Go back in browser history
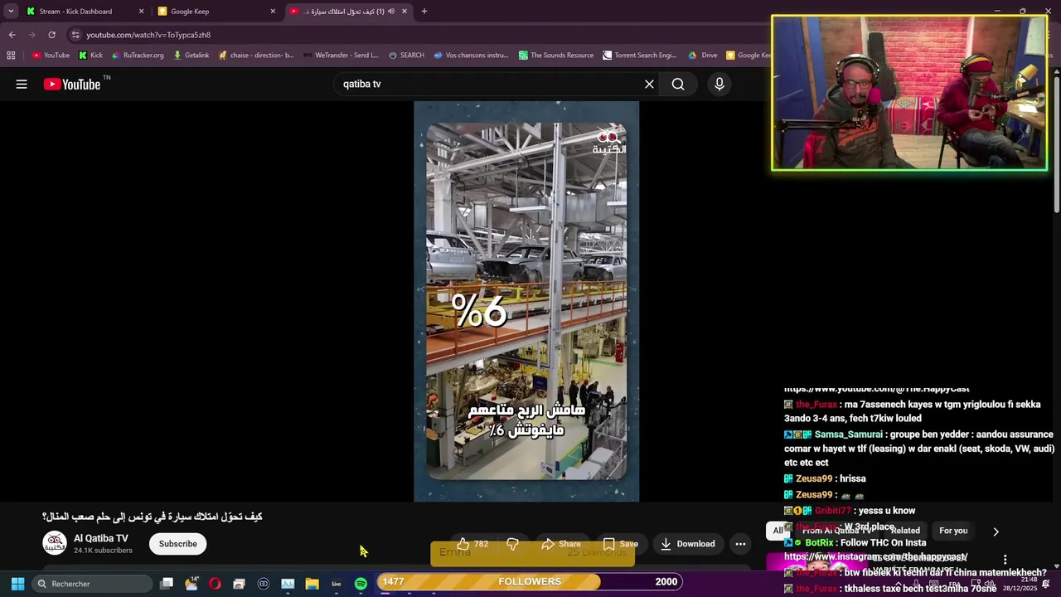 coord(12,35)
